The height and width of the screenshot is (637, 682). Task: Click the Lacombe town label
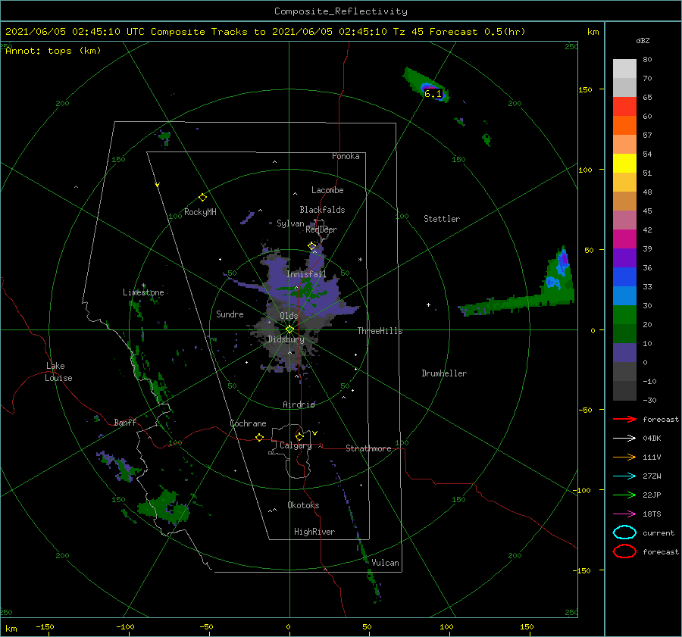pyautogui.click(x=327, y=190)
